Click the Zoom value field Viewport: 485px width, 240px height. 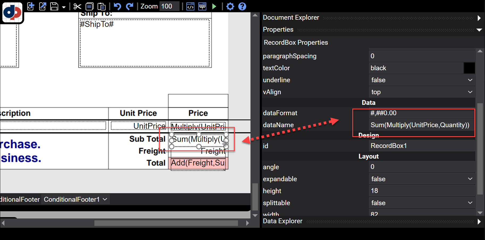click(x=169, y=6)
